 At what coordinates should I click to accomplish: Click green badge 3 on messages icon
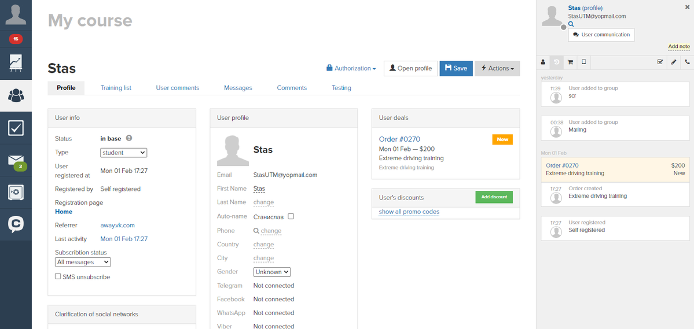pos(20,167)
